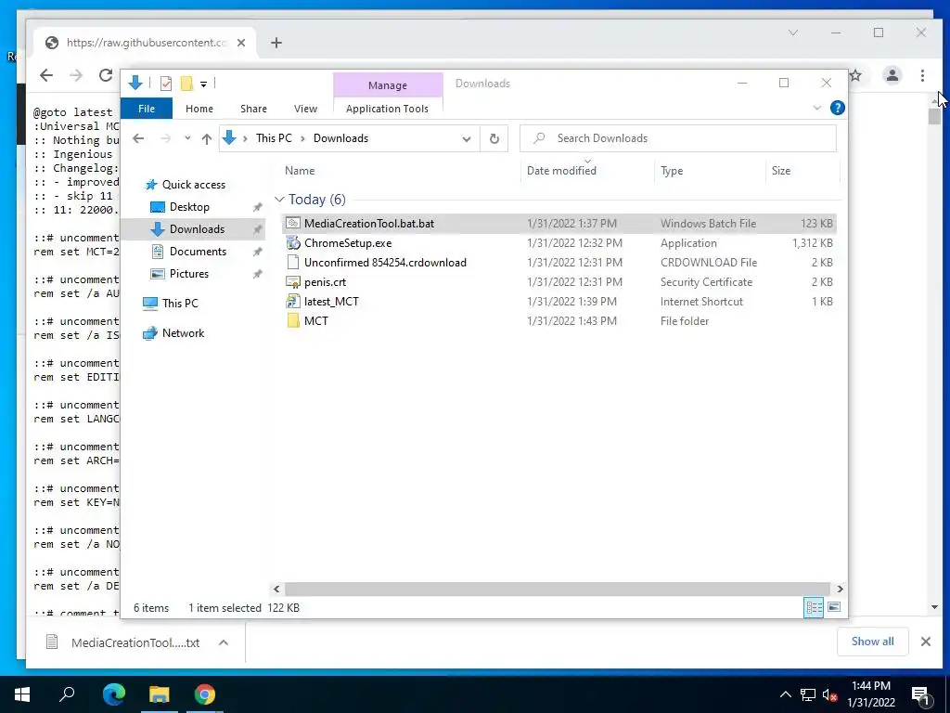Click This PC in the address breadcrumb

coord(274,138)
